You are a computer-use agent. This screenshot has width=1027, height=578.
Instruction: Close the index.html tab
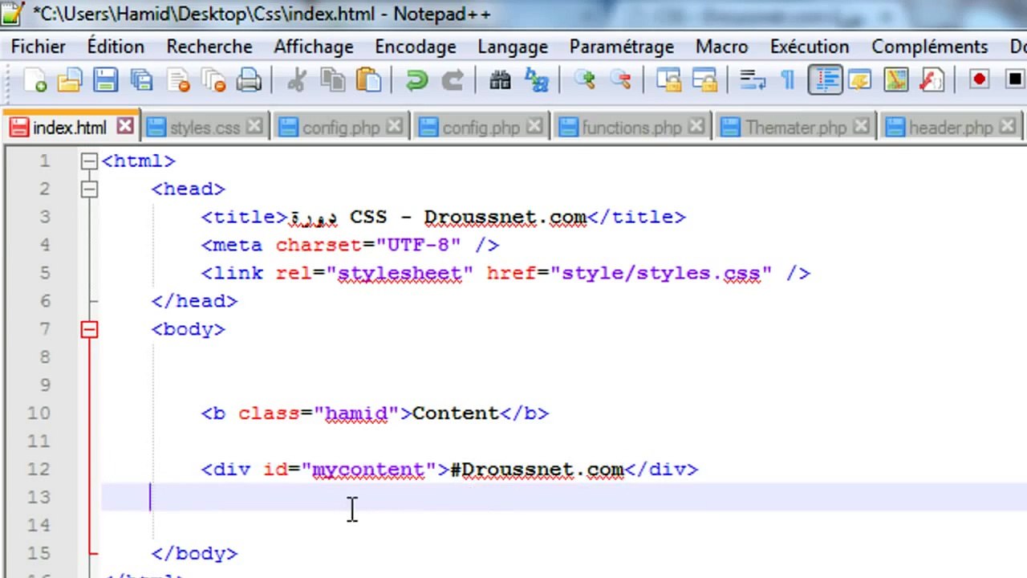[x=124, y=127]
